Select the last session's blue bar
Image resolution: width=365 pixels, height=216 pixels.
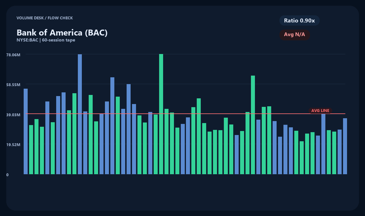(x=345, y=146)
